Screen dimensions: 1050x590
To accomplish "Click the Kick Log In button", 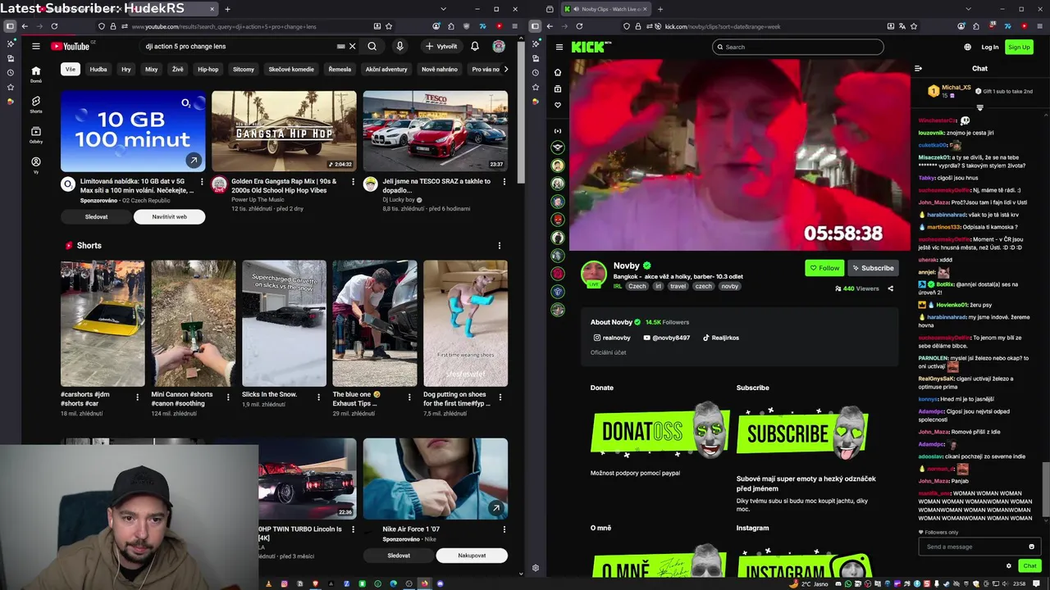I will [990, 47].
